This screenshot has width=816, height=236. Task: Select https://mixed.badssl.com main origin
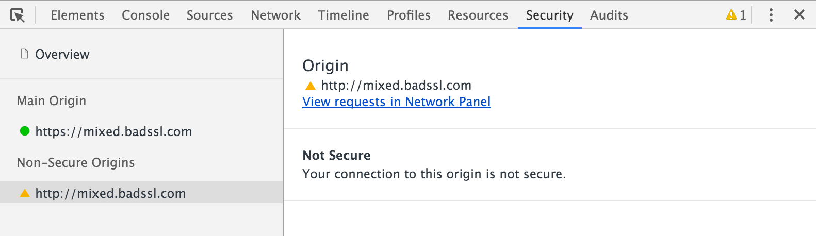click(113, 132)
